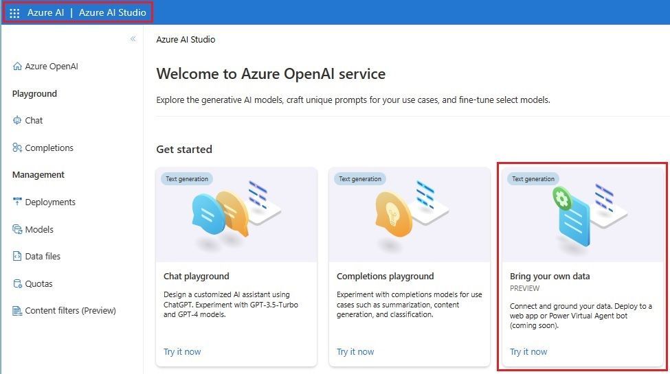Click the Models cube icon

17,230
